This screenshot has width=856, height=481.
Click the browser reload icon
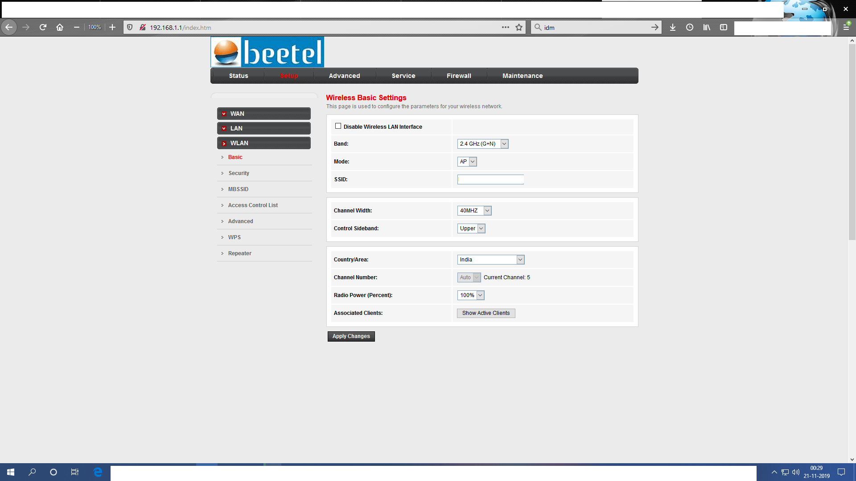point(43,27)
